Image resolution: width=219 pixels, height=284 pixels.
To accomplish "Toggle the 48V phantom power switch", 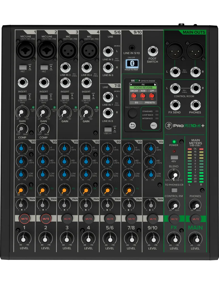I will pos(174,157).
